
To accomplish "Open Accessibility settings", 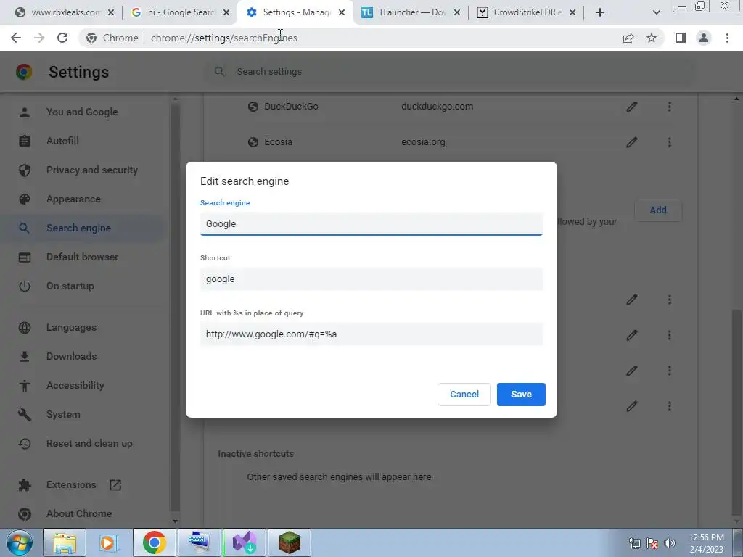I will [75, 385].
